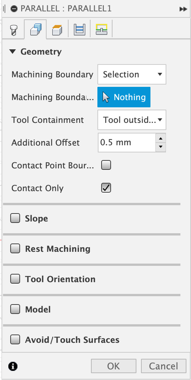Expand dialog with double-arrow icon
Image resolution: width=191 pixels, height=380 pixels.
coord(183,9)
